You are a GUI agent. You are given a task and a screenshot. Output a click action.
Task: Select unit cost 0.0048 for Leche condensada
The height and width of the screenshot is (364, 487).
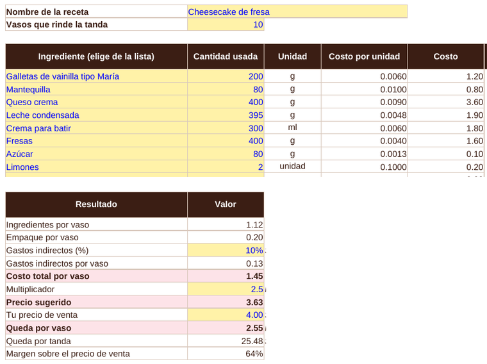(364, 115)
